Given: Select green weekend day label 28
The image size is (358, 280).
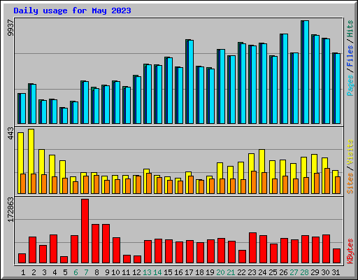Looking at the screenshot, I should click(304, 272).
